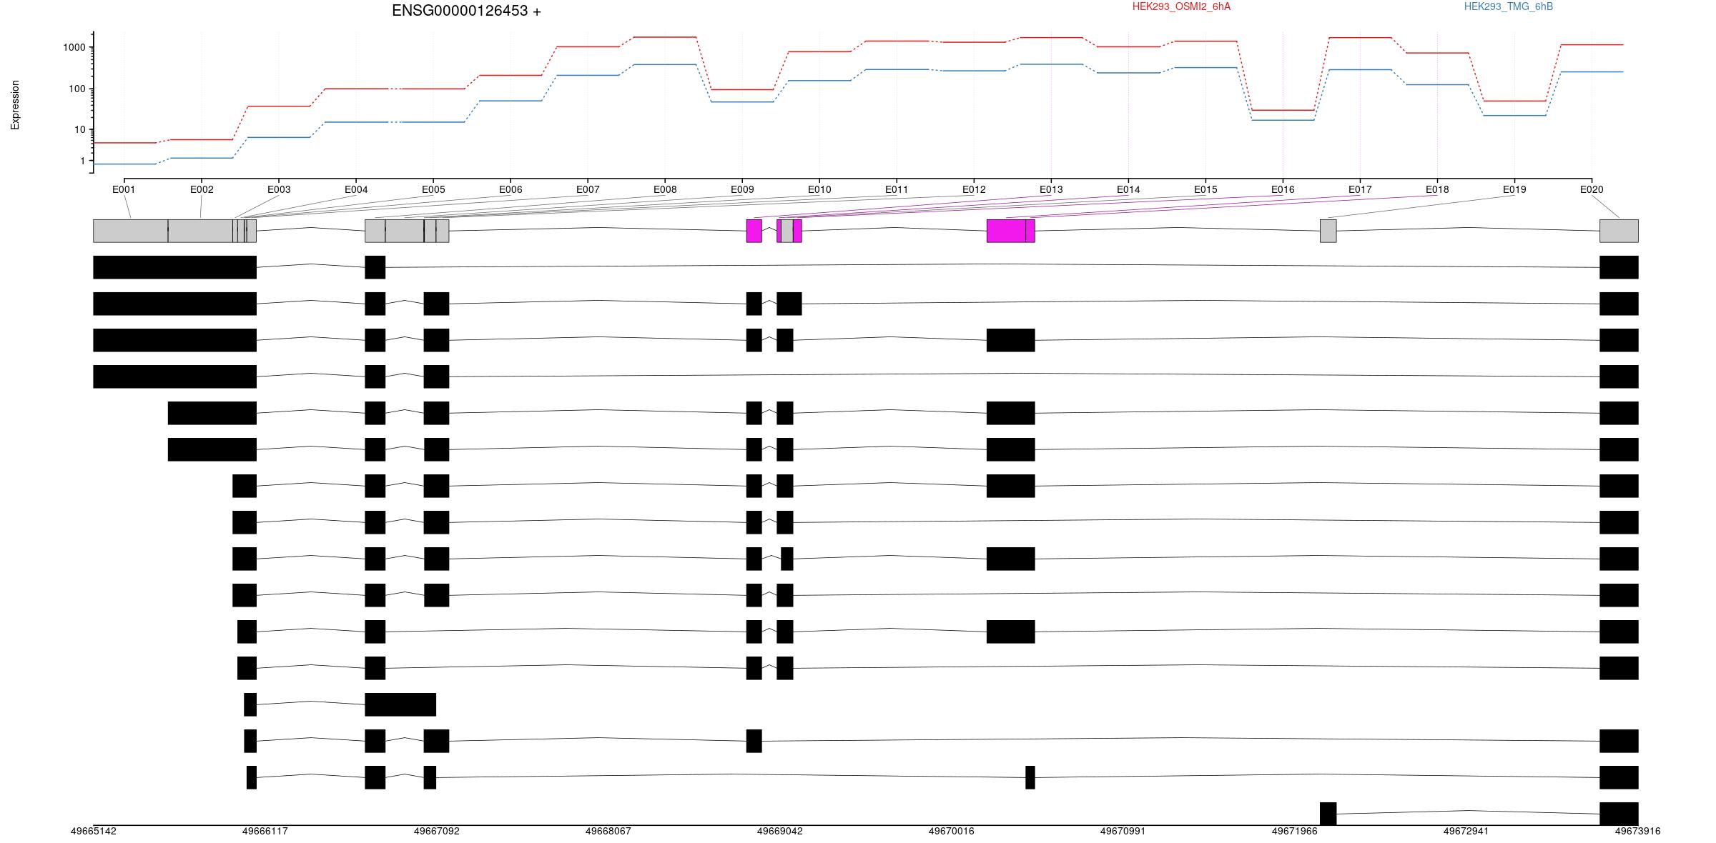1716x843 pixels.
Task: Click the E016 exon label
Action: click(1283, 189)
